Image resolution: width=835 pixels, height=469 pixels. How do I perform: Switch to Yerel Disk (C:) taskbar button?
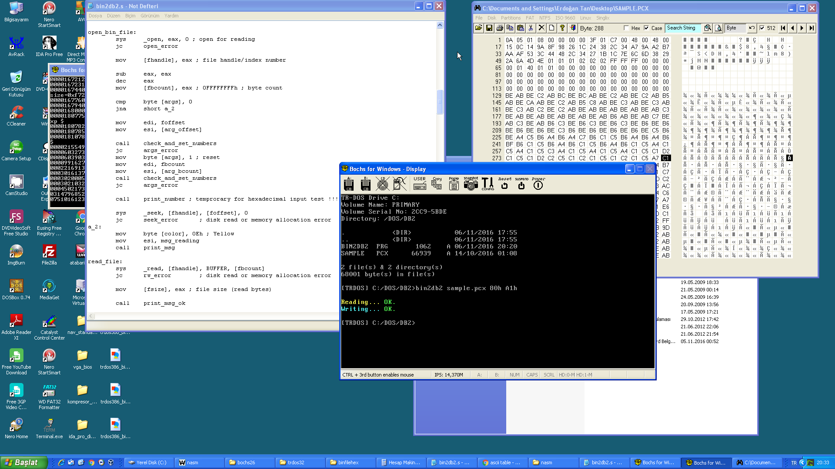pyautogui.click(x=149, y=462)
